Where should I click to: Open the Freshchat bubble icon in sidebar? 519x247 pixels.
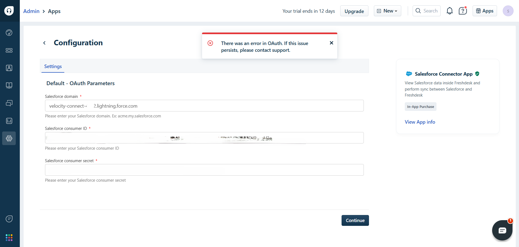(9, 219)
